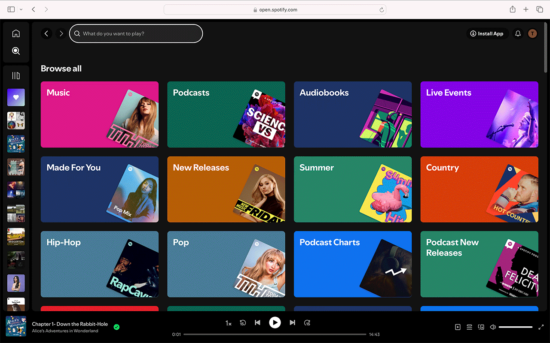Open Your Library panel
The image size is (550, 343).
coord(16,75)
